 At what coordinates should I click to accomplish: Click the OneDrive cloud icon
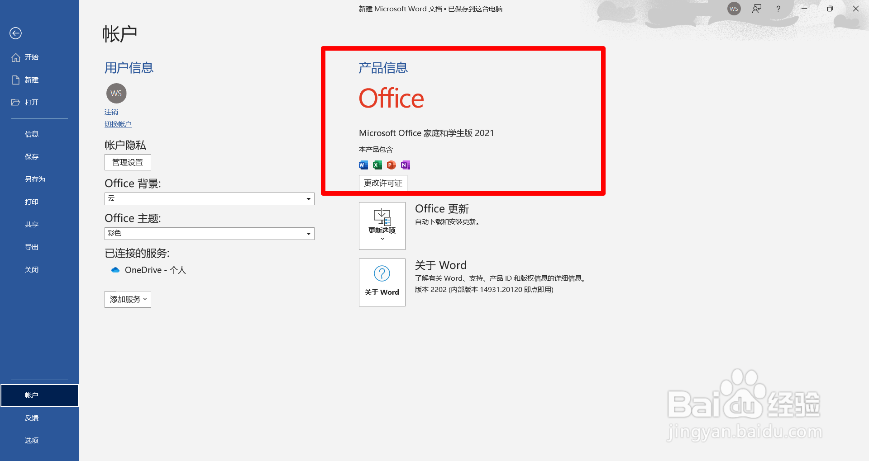(115, 270)
